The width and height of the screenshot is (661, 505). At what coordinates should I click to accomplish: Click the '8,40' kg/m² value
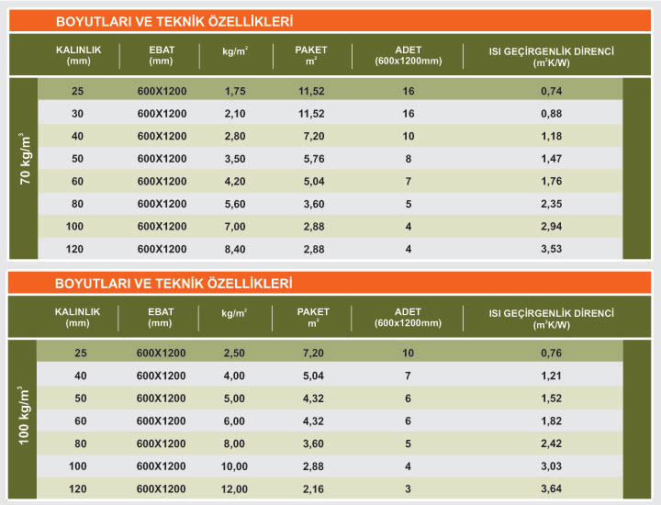click(x=235, y=249)
